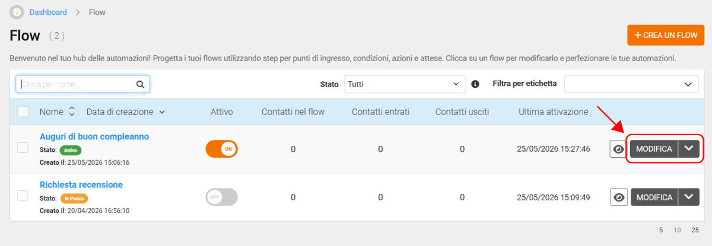Click the dashboard gauge icon in breadcrumb
This screenshot has height=246, width=712.
coord(17,12)
